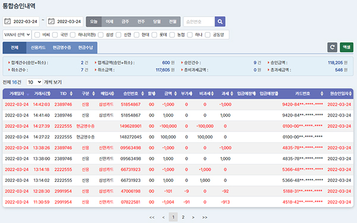Select the 전월 date range button
Screen dimensions: 357x223
[x=173, y=21]
